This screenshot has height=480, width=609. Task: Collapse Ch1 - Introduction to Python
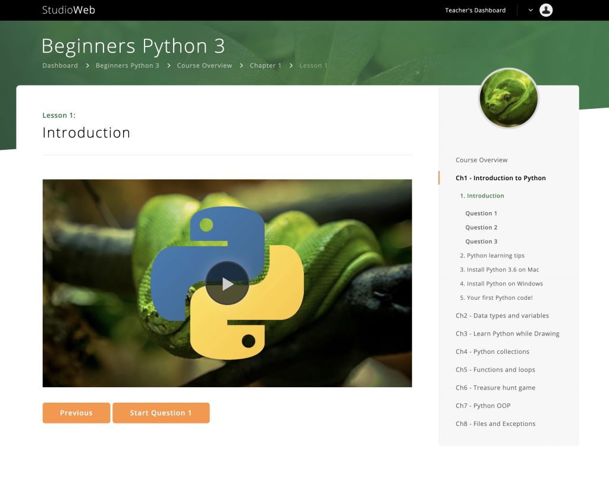[501, 178]
